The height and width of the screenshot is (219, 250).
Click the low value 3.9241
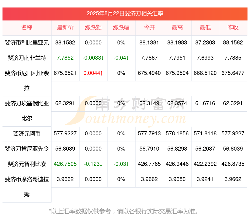[205, 179]
